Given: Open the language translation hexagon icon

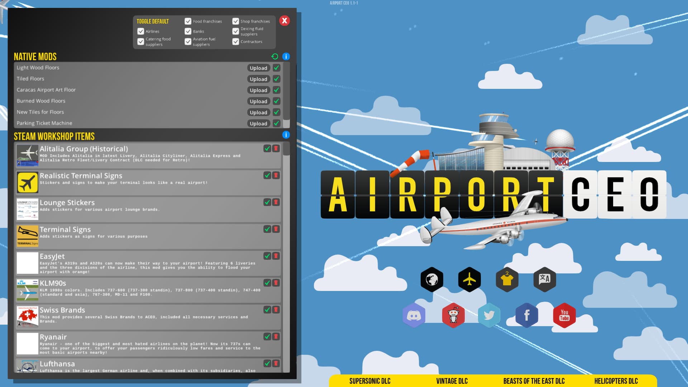Looking at the screenshot, I should coord(545,279).
